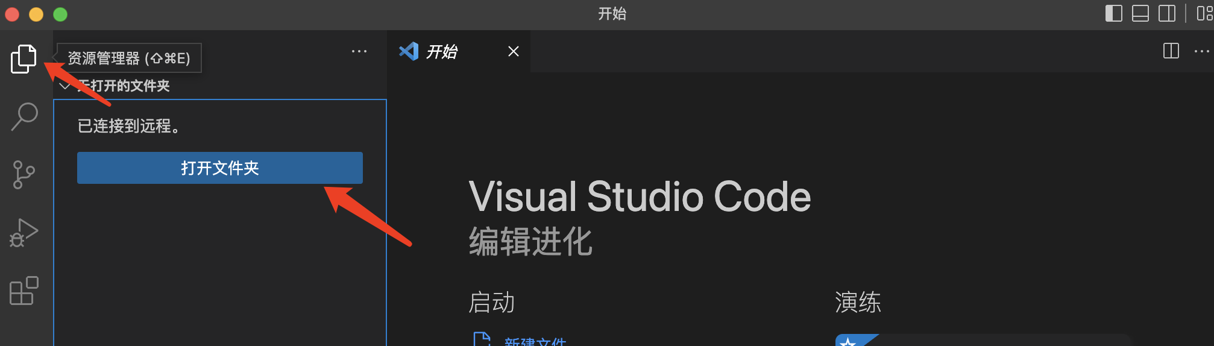Open the customize layout icon

[x=1205, y=13]
